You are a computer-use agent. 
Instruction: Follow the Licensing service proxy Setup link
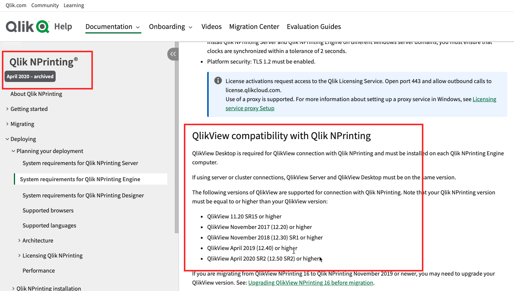tap(361, 104)
